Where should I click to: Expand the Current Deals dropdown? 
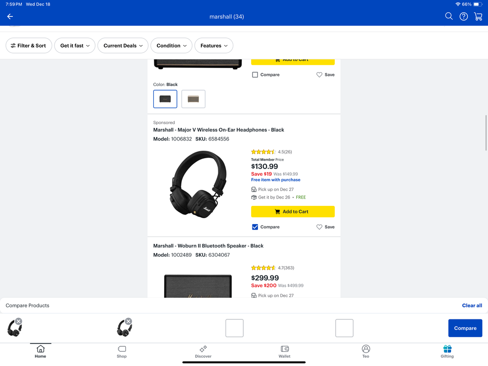coord(123,45)
